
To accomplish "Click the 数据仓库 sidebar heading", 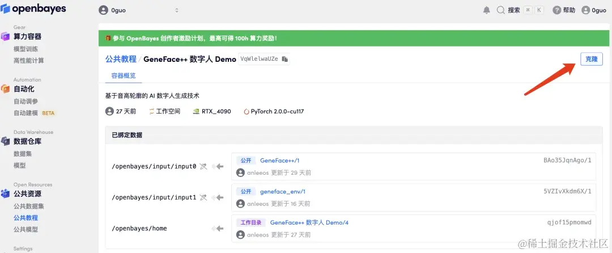I will tap(27, 141).
